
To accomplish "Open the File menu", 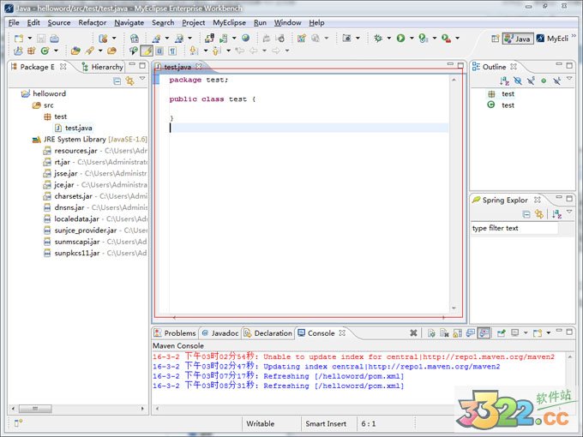I will 14,22.
